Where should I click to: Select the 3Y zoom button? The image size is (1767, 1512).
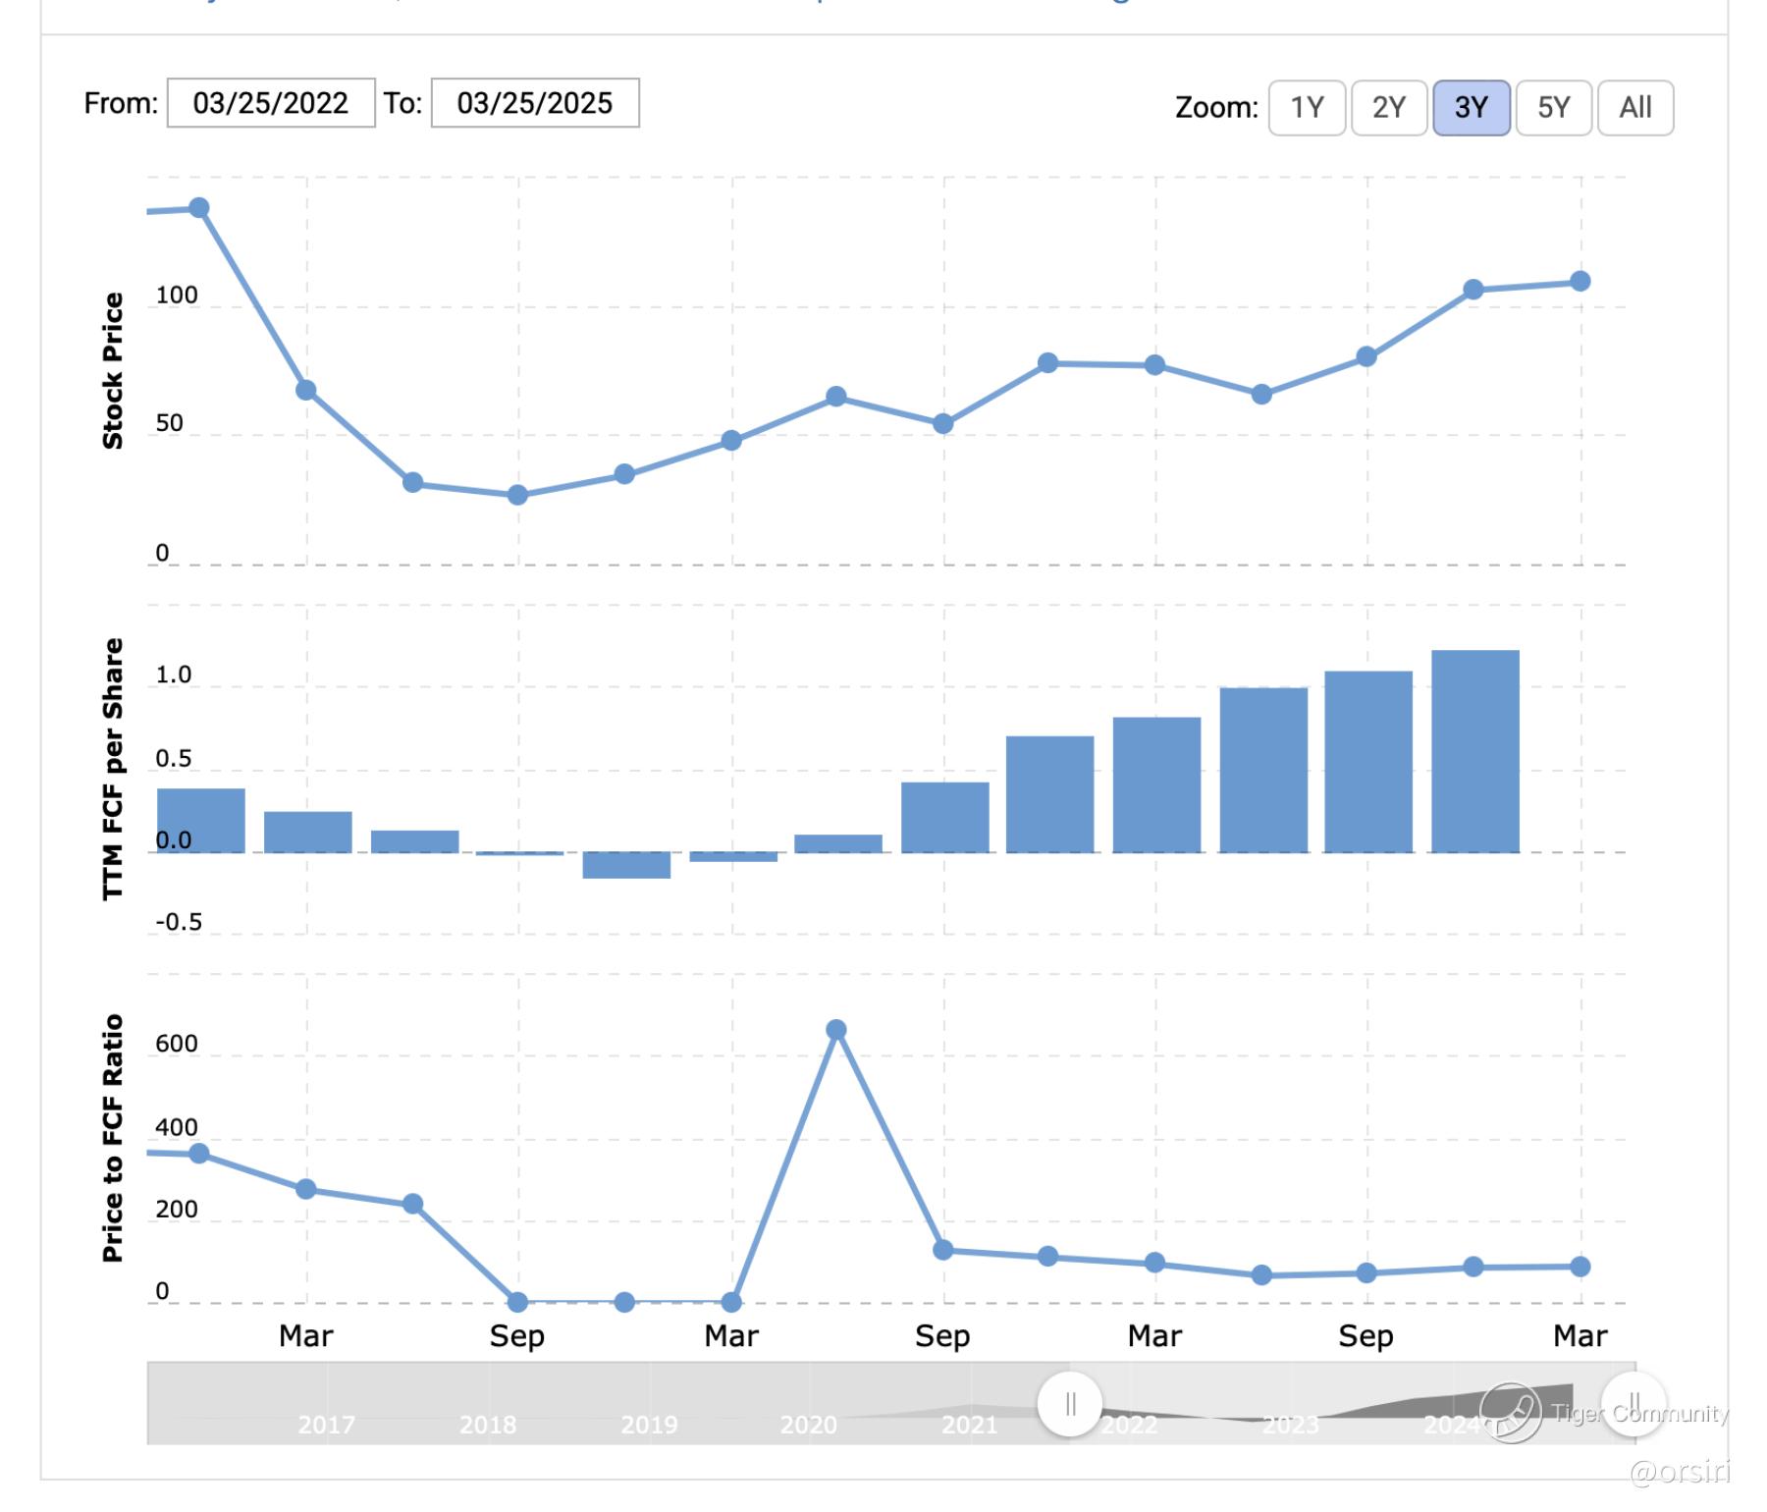coord(1472,107)
